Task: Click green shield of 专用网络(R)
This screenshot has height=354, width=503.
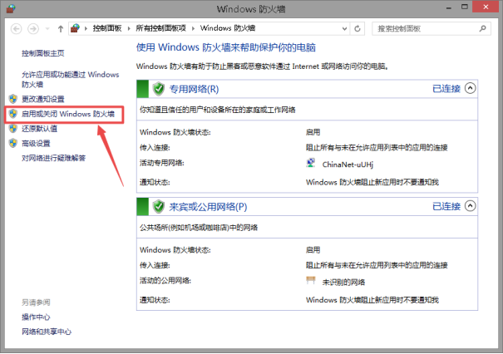Action: coord(159,89)
